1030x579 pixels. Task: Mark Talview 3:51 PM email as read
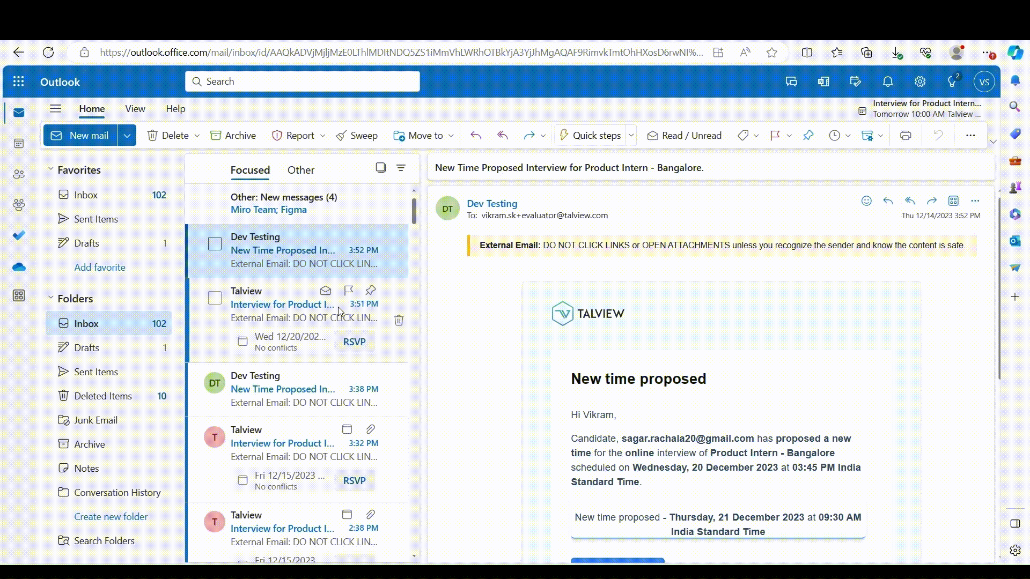click(x=325, y=291)
